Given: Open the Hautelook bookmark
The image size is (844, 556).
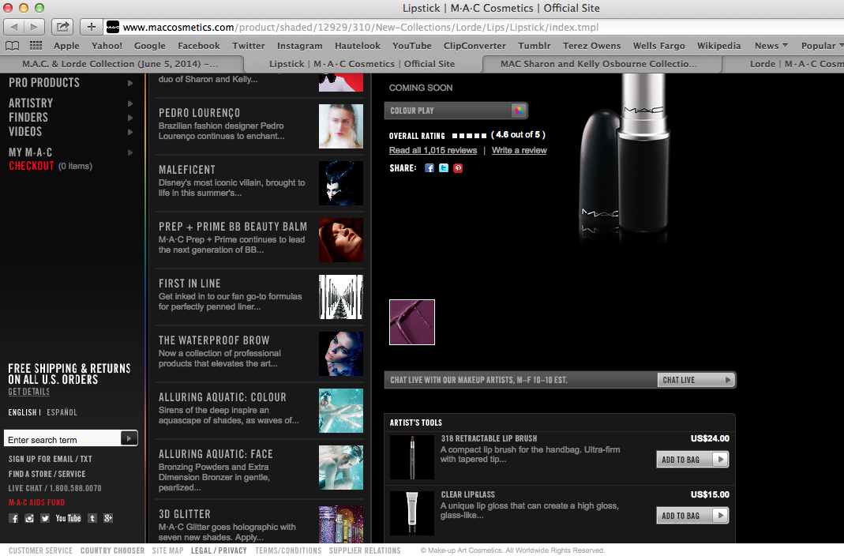Looking at the screenshot, I should (x=358, y=46).
